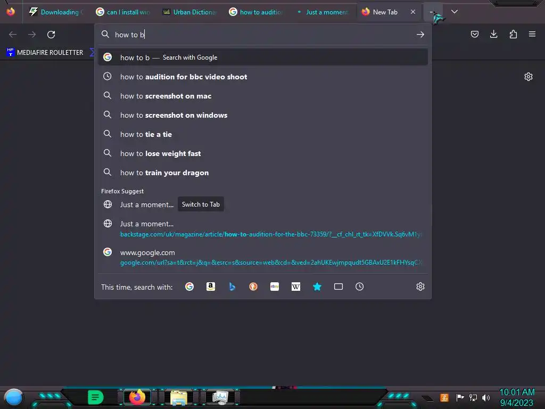Click Firefox icon on taskbar
This screenshot has height=409, width=545.
[x=137, y=397]
